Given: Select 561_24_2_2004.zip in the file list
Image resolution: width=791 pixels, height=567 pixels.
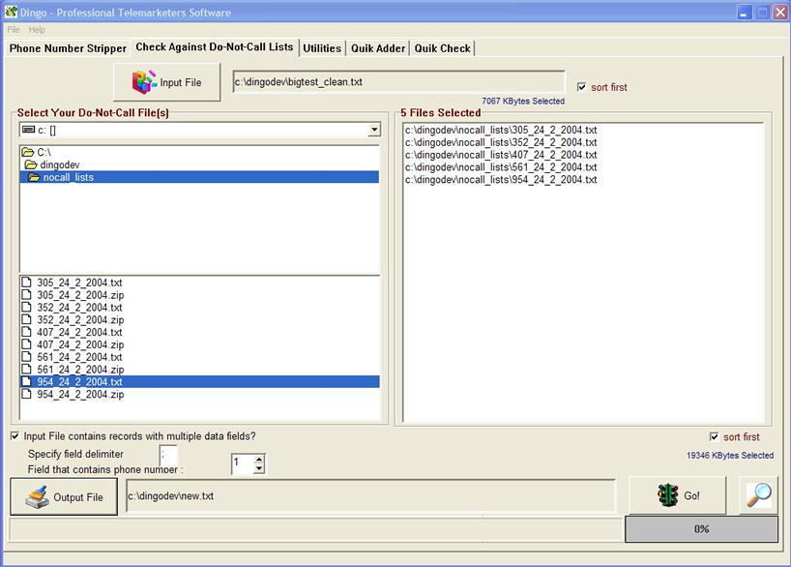Looking at the screenshot, I should (x=80, y=369).
